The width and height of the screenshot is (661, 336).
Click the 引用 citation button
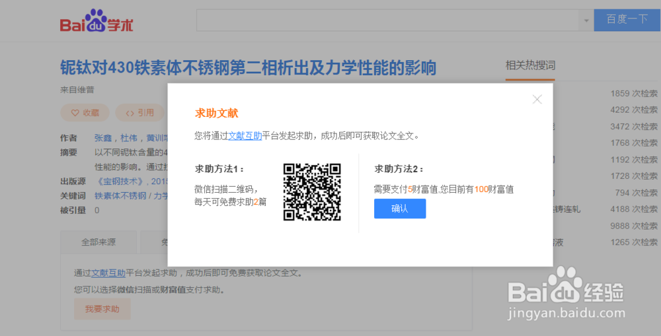pos(140,113)
